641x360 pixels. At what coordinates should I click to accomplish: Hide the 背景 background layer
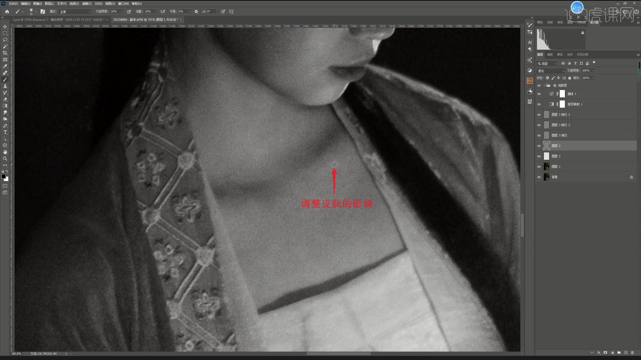click(539, 177)
